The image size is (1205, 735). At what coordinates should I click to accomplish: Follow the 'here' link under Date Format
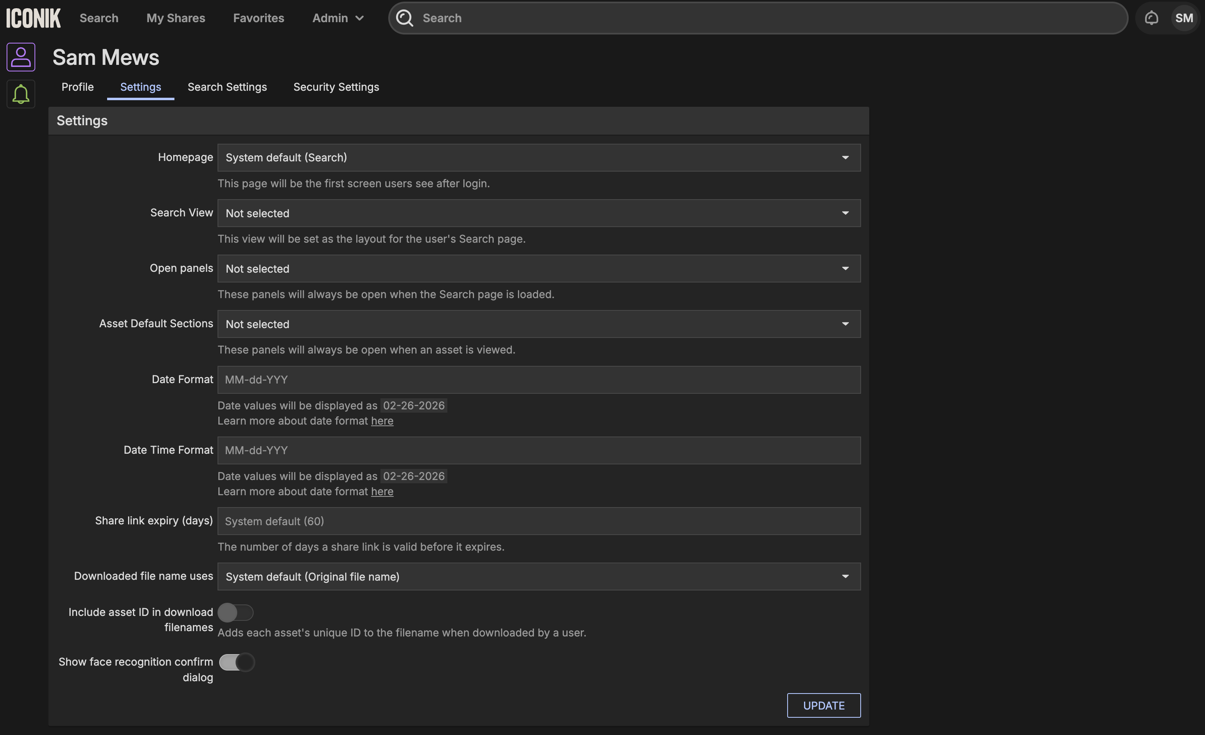coord(382,421)
